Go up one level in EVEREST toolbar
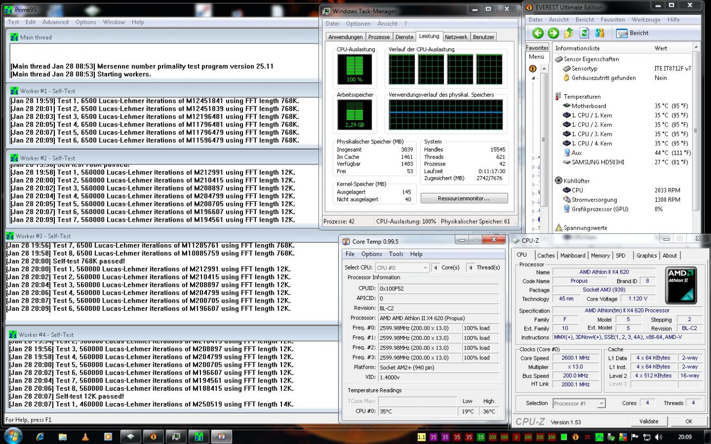Viewport: 711px width, 444px height. point(568,33)
